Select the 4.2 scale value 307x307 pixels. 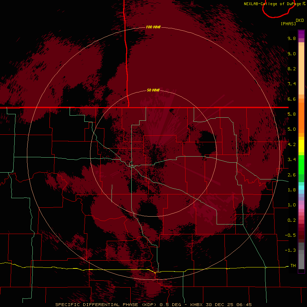point(292,145)
